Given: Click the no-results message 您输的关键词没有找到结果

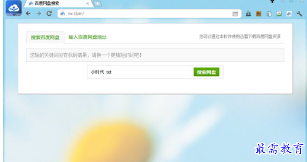Looking at the screenshot, I should click(155, 55).
